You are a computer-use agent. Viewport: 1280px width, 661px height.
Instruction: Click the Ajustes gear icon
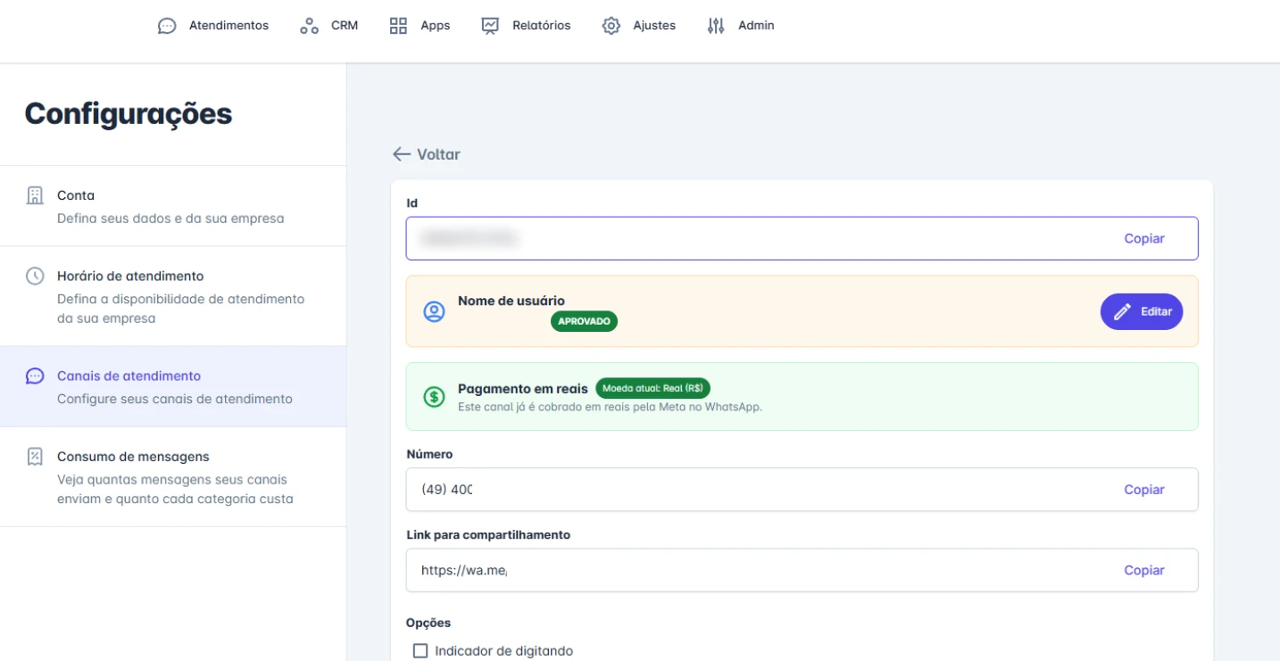[x=611, y=26]
